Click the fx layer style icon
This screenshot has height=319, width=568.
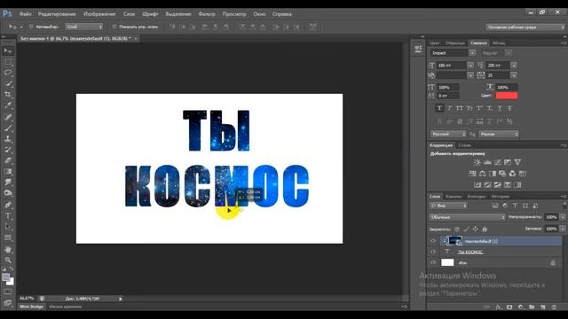pos(499,307)
